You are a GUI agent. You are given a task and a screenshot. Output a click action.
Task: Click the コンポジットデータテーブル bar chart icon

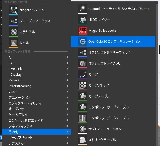(83, 118)
